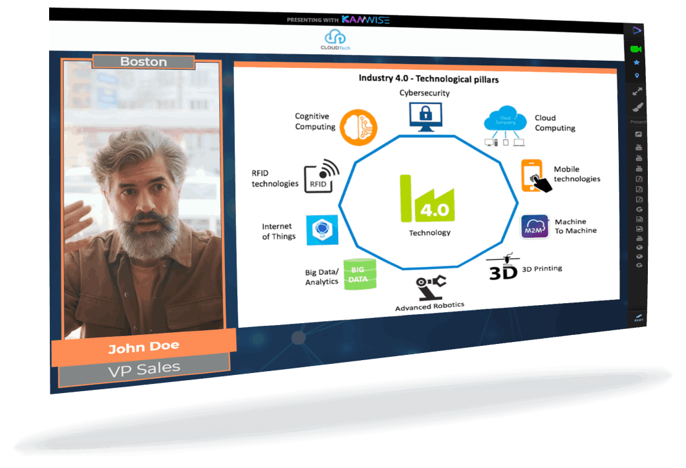Click the slide title Industry 4.0 - Technological pillars
Viewport: 686px width, 468px height.
pos(428,79)
